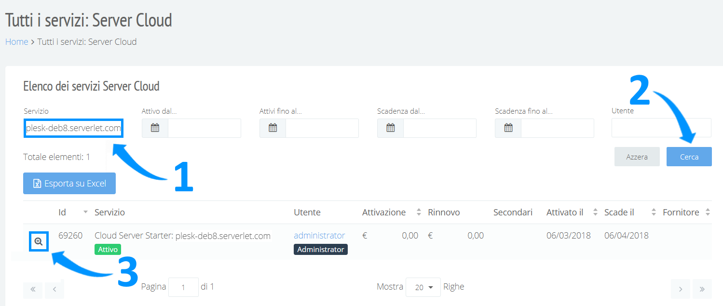Click the Cerca search button
Screen dimensions: 723x306
pos(689,157)
